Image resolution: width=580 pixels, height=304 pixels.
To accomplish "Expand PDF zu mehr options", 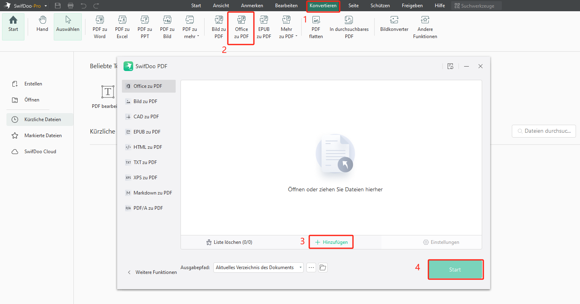I will pyautogui.click(x=190, y=27).
